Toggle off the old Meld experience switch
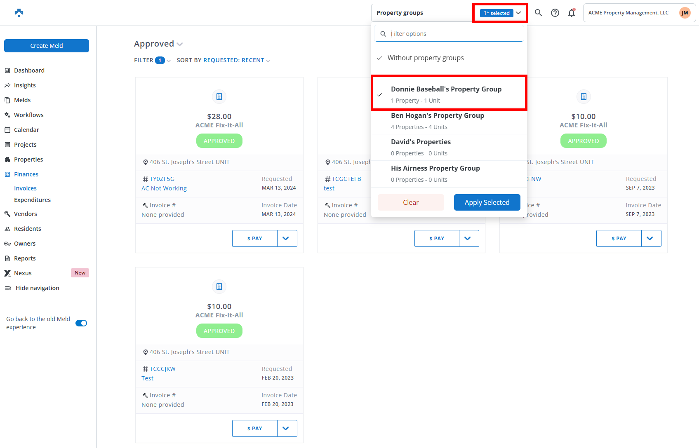Image resolution: width=699 pixels, height=448 pixels. click(x=81, y=323)
